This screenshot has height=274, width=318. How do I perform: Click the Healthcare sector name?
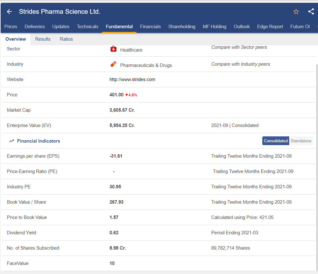131,50
